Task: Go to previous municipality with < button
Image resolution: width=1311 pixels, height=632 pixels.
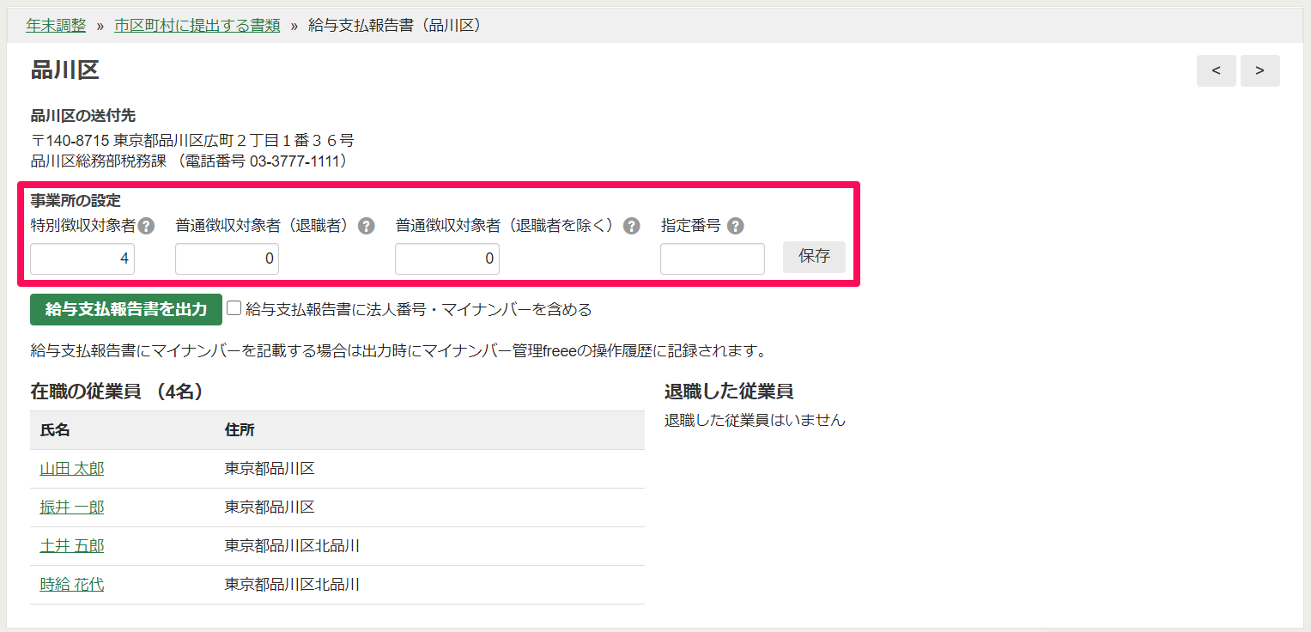Action: (x=1217, y=70)
